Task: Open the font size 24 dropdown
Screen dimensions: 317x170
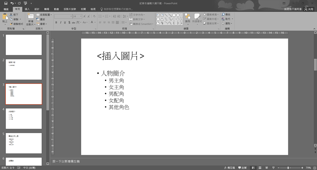Action: [x=81, y=16]
